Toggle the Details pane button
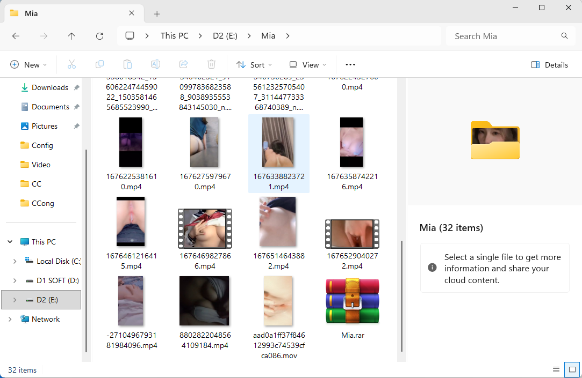Screen dimensions: 582x378 coord(549,65)
